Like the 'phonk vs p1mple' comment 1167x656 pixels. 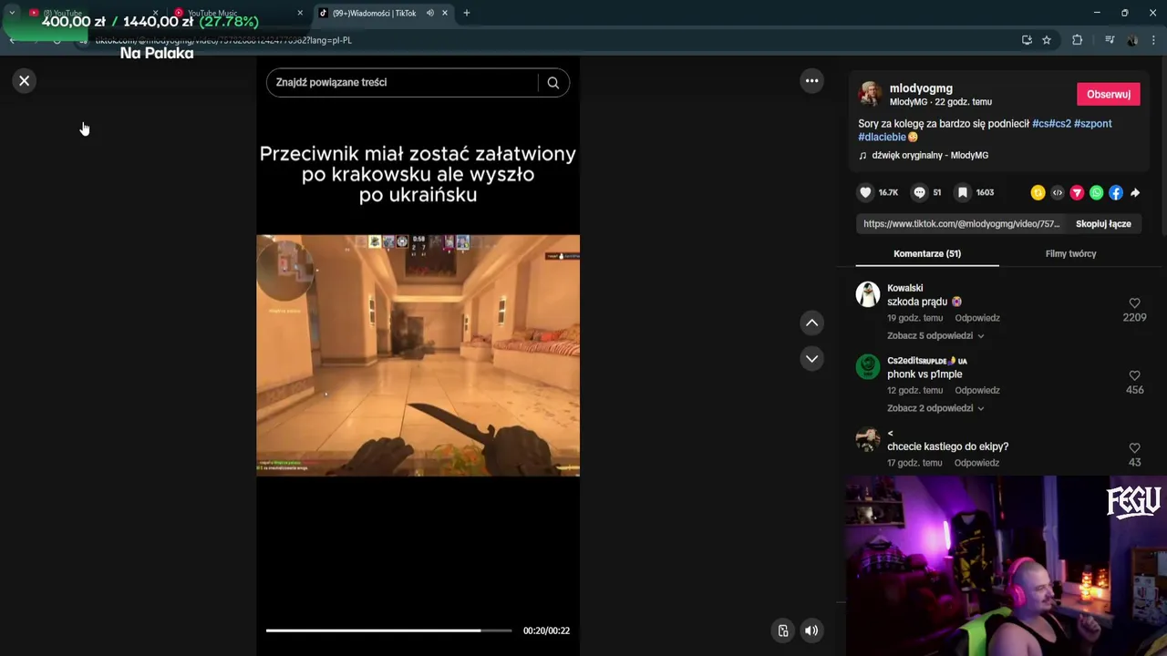point(1134,375)
